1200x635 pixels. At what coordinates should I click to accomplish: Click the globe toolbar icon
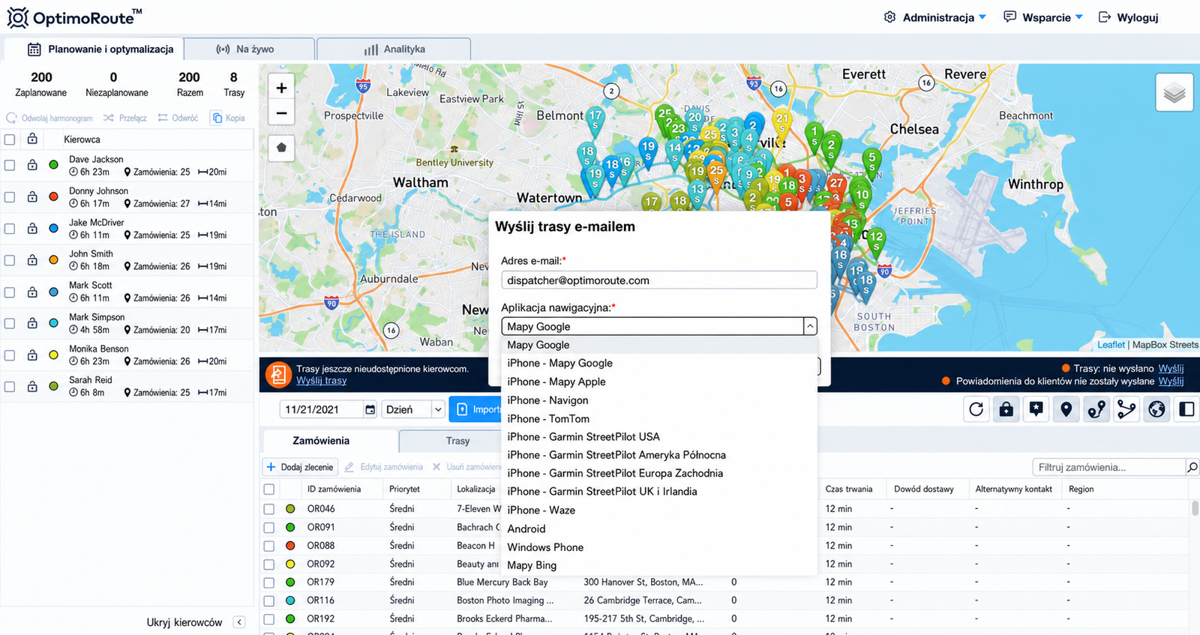click(x=1156, y=409)
